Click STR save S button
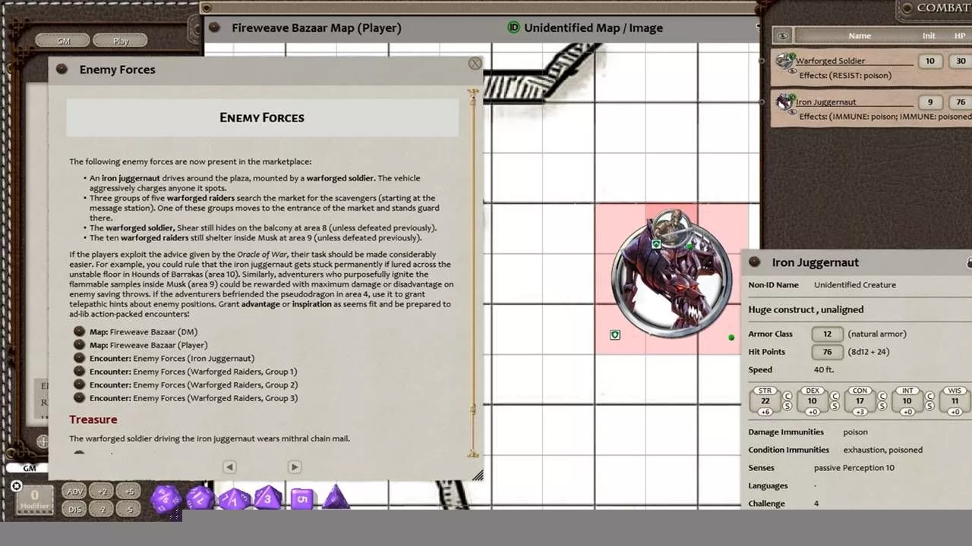Image resolution: width=972 pixels, height=546 pixels. 787,406
